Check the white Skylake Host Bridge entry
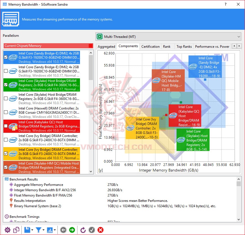The width and height of the screenshot is (245, 235). [6, 99]
